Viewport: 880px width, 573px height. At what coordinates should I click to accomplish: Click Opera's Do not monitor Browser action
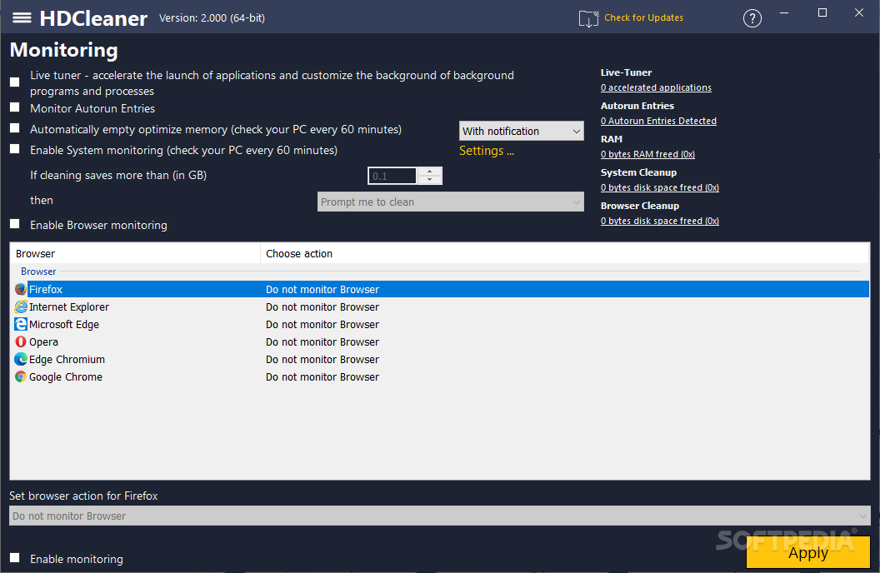[322, 341]
